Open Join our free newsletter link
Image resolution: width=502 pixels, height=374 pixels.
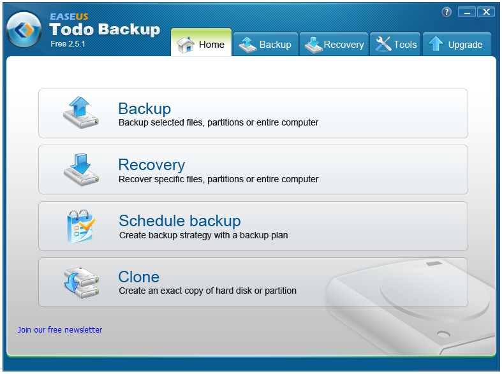(60, 329)
